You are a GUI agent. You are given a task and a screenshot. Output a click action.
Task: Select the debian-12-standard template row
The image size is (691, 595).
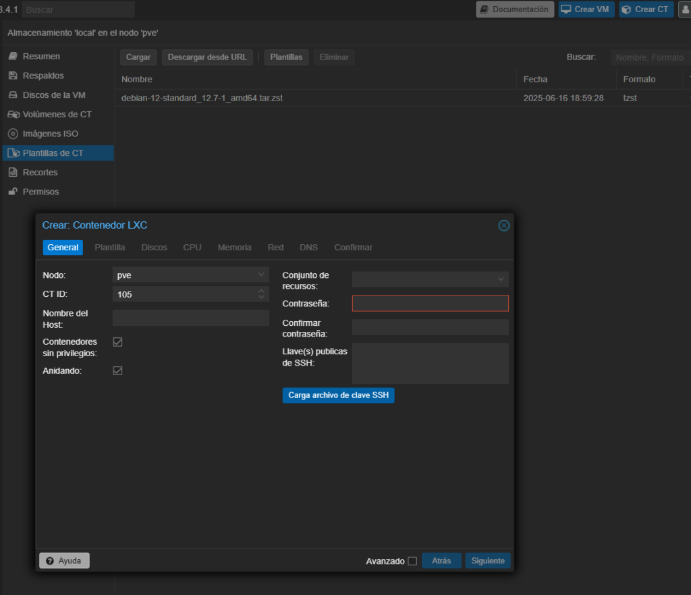(x=202, y=98)
